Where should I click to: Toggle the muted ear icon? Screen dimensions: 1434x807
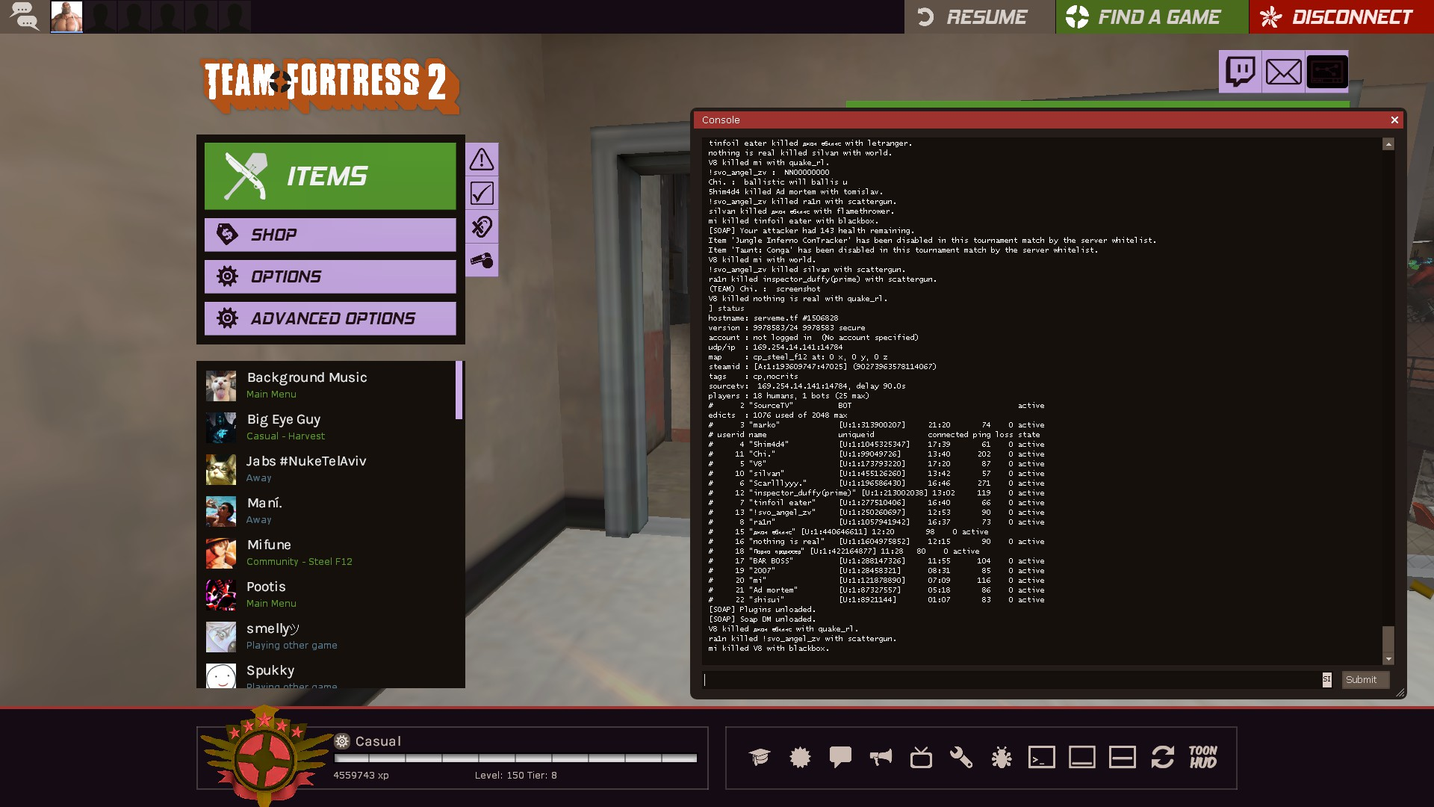coord(482,227)
